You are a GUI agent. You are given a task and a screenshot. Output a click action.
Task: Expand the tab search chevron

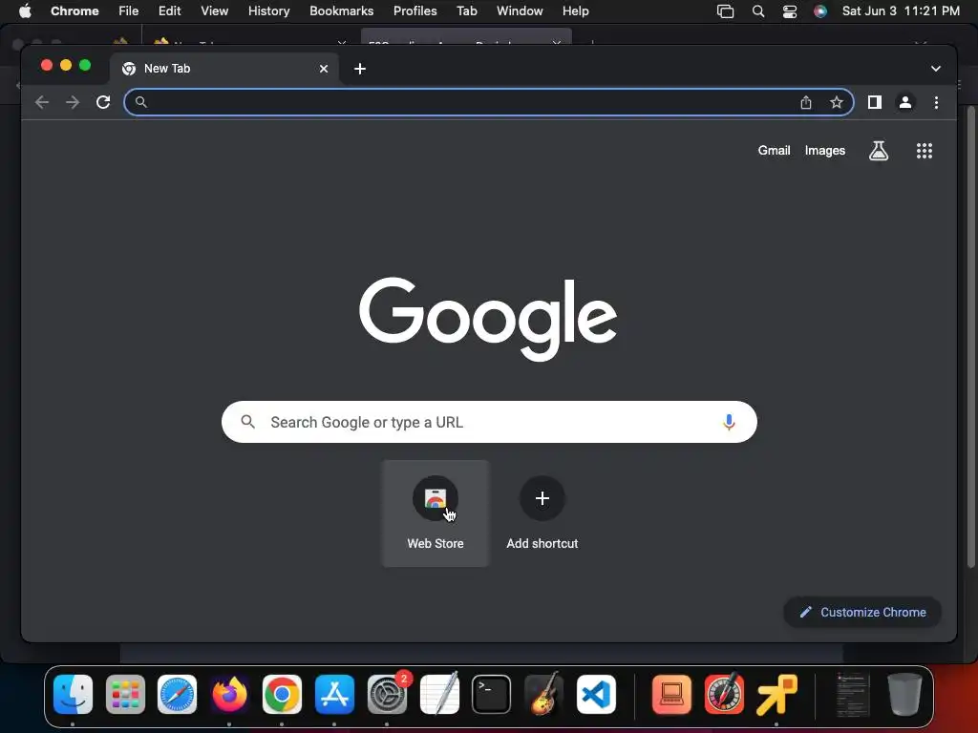pyautogui.click(x=936, y=69)
